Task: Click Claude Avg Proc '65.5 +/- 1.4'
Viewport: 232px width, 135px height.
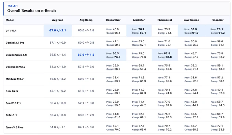Action: [x=58, y=55]
